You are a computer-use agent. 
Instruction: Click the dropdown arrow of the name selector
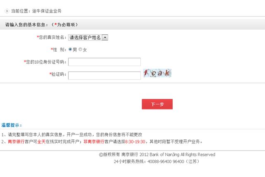point(105,38)
